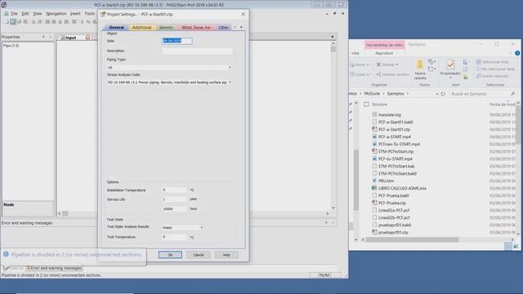
Task: Open the Seismic tab in Project Settings
Action: (166, 27)
